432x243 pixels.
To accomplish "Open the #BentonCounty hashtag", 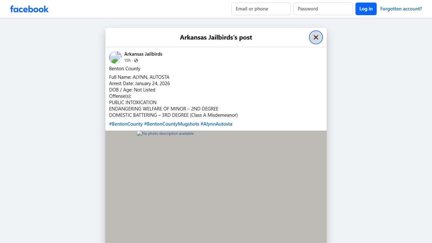I will [x=126, y=124].
